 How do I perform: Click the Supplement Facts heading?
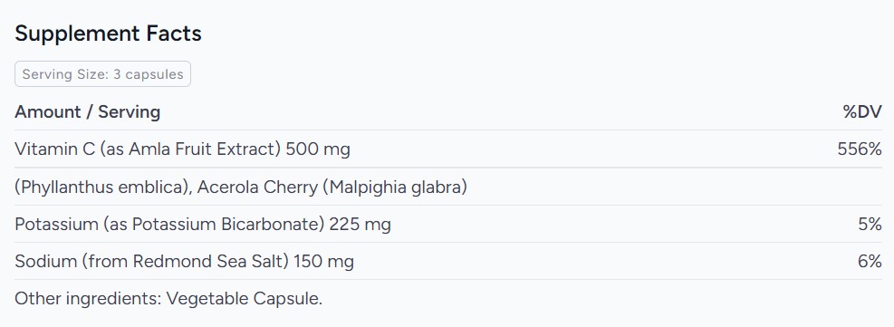coord(109,34)
